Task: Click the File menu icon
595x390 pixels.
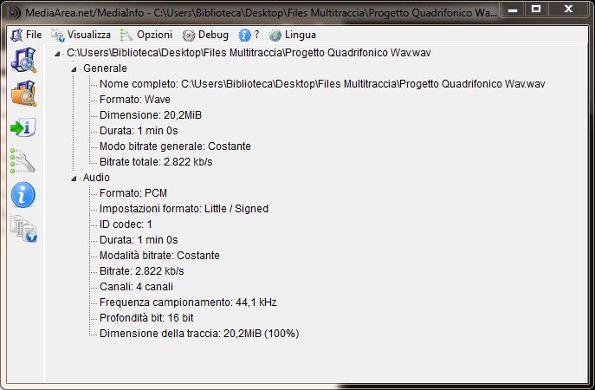Action: coord(16,35)
